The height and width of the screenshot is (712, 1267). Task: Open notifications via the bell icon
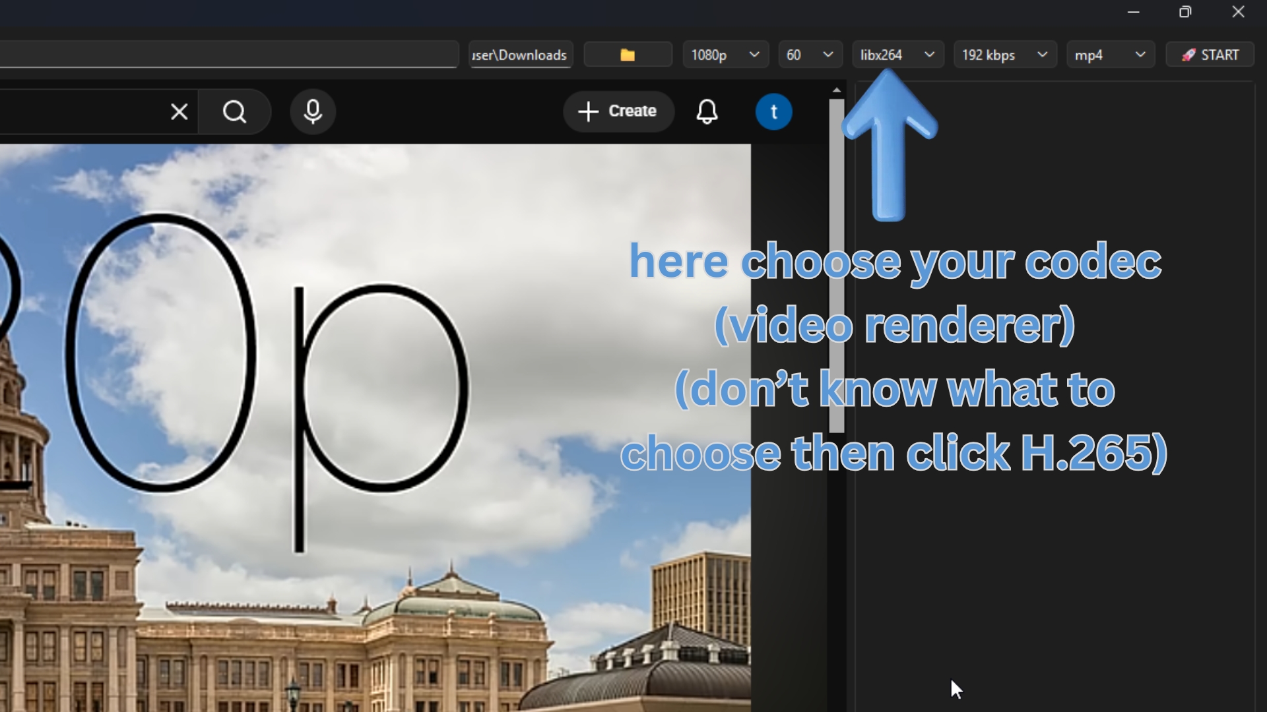coord(707,111)
